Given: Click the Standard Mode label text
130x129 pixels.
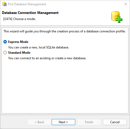Looking at the screenshot, I should pos(19,53).
